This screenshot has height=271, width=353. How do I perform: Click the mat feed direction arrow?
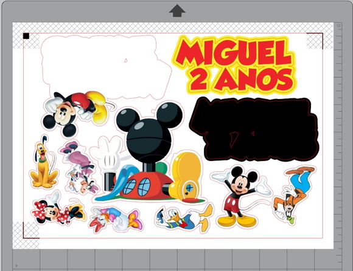coord(177,10)
